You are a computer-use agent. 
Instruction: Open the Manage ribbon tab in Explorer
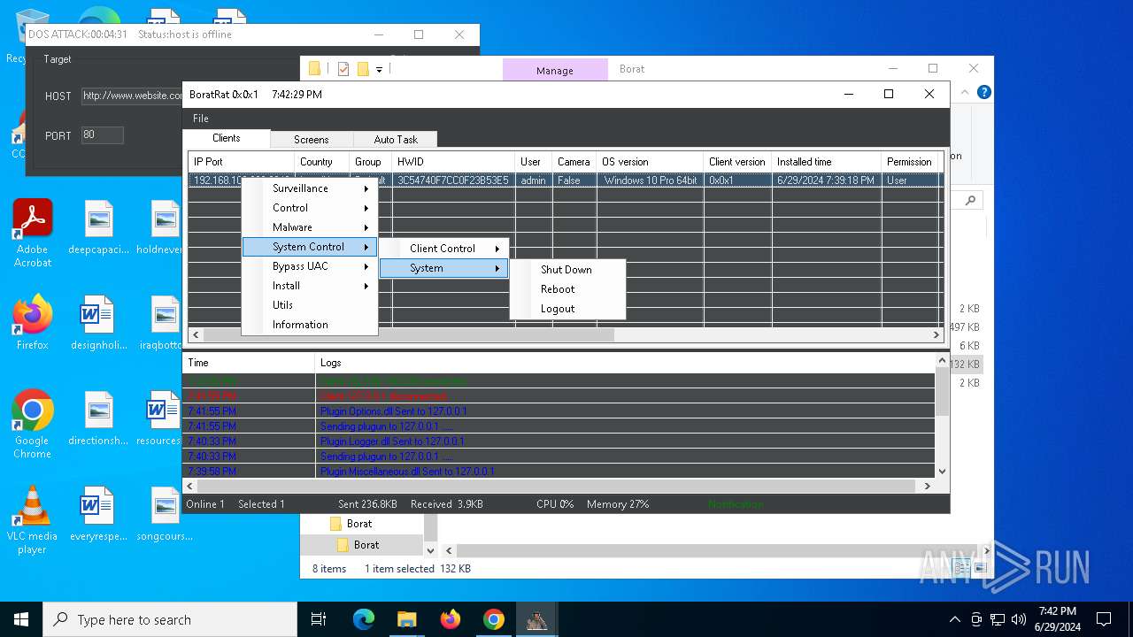coord(555,70)
